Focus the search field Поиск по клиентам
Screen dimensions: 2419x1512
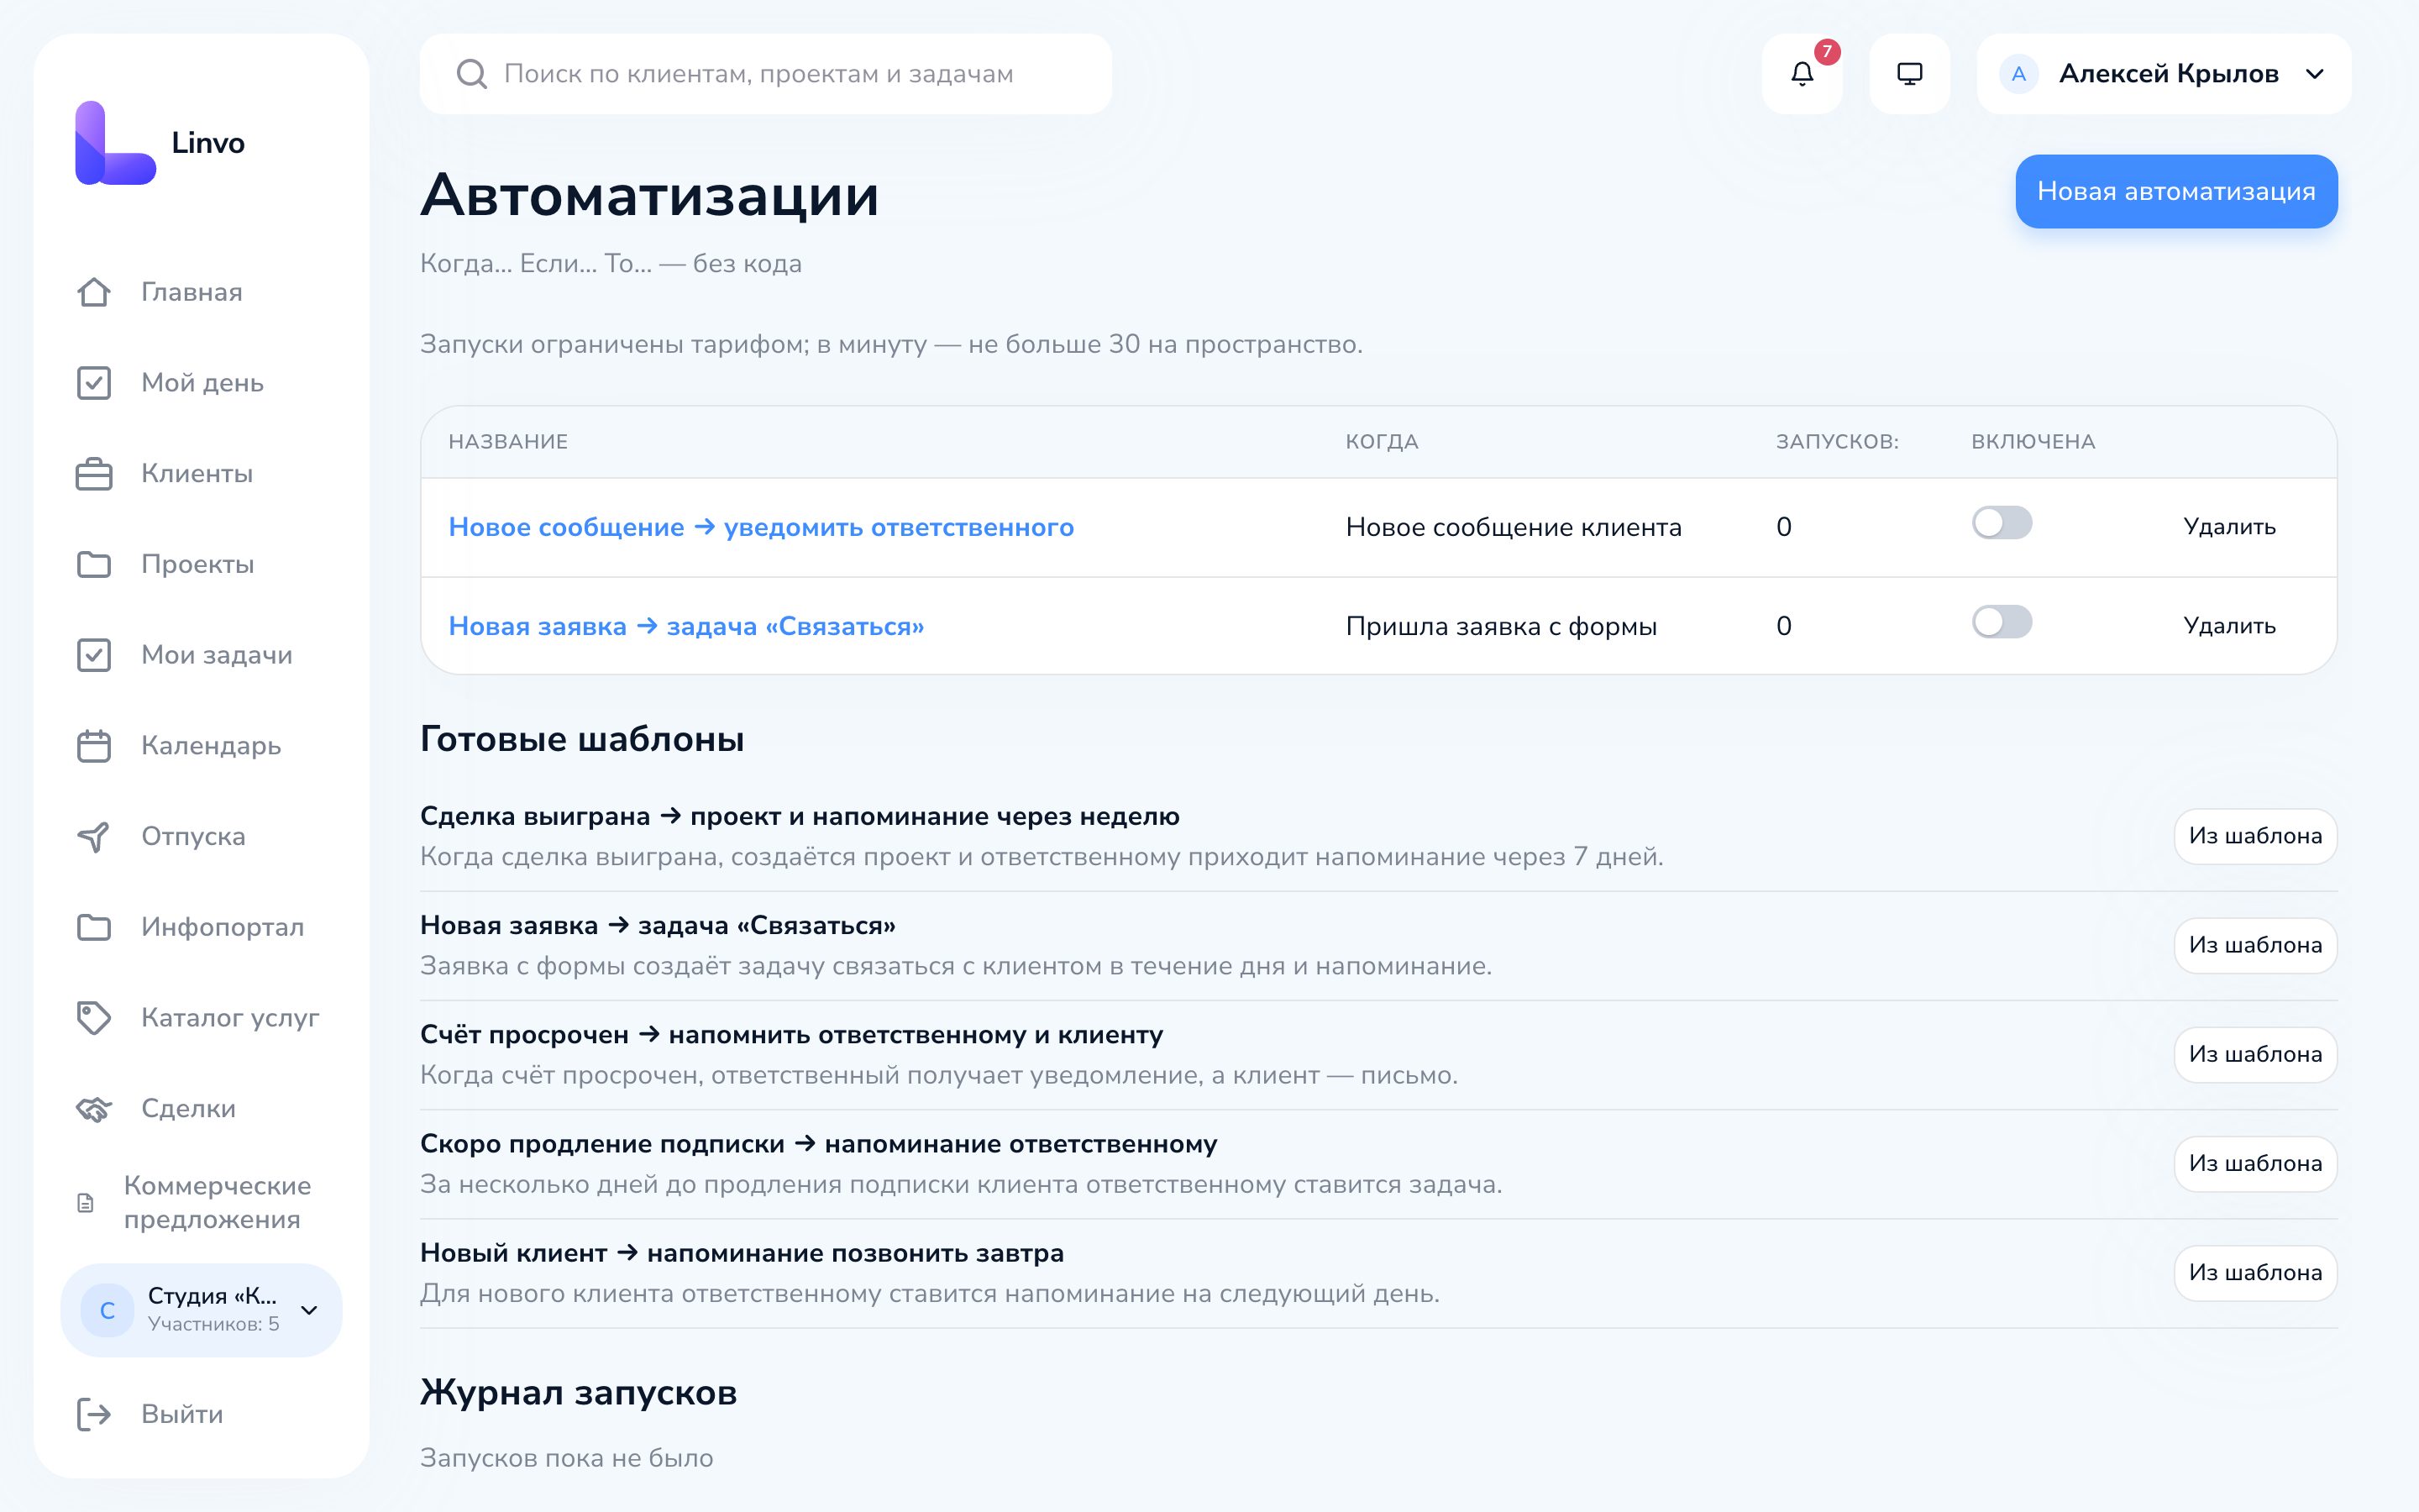(766, 74)
